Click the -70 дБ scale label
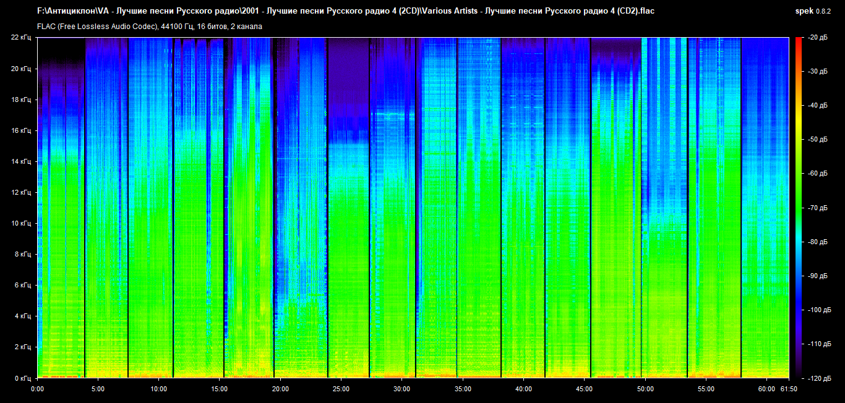The image size is (845, 403). [x=820, y=208]
